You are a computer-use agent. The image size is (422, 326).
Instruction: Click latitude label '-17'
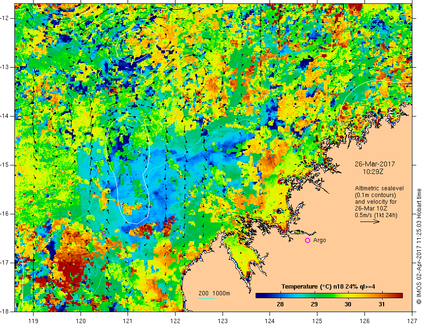point(5,263)
